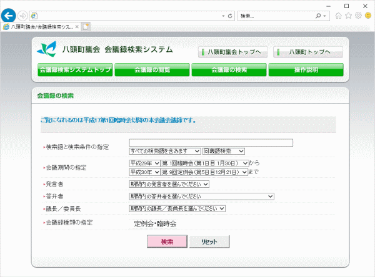Open すべての検索語を含みます dropdown

point(165,151)
